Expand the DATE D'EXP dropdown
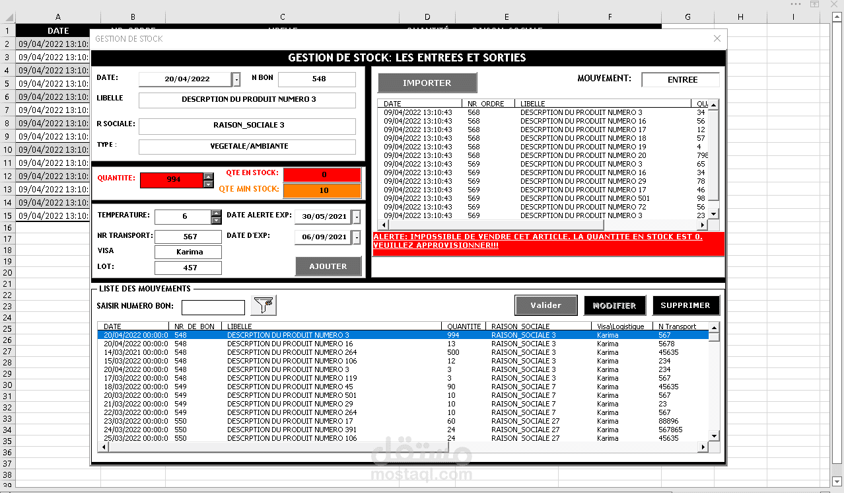 pos(357,237)
